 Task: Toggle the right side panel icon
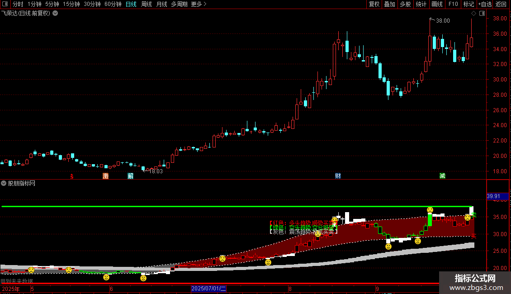tap(482, 14)
